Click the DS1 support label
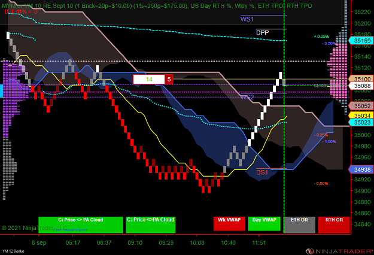374x255 pixels. click(x=262, y=172)
